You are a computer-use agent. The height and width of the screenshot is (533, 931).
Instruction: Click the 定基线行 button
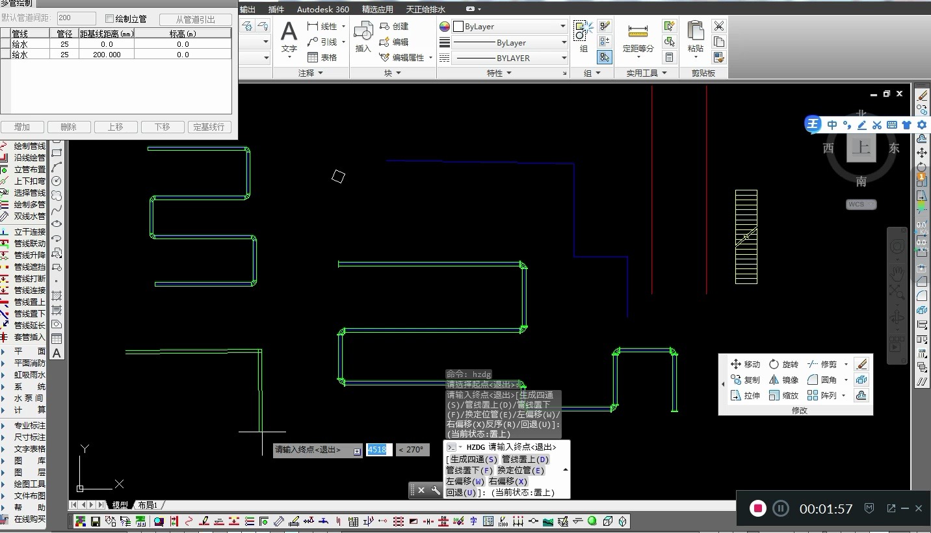tap(209, 127)
